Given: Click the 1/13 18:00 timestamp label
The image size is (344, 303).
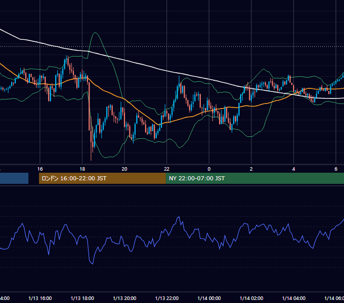Looking at the screenshot, I should (82, 298).
